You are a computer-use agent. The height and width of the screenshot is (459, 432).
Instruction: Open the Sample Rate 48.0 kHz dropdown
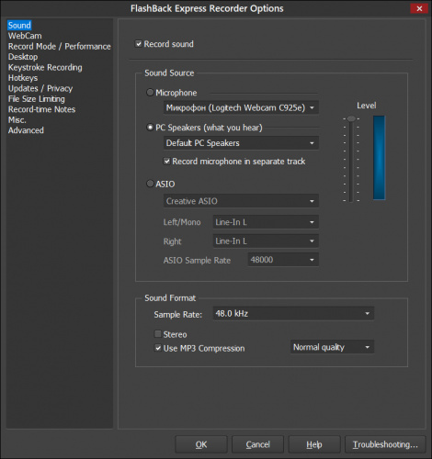pyautogui.click(x=293, y=313)
